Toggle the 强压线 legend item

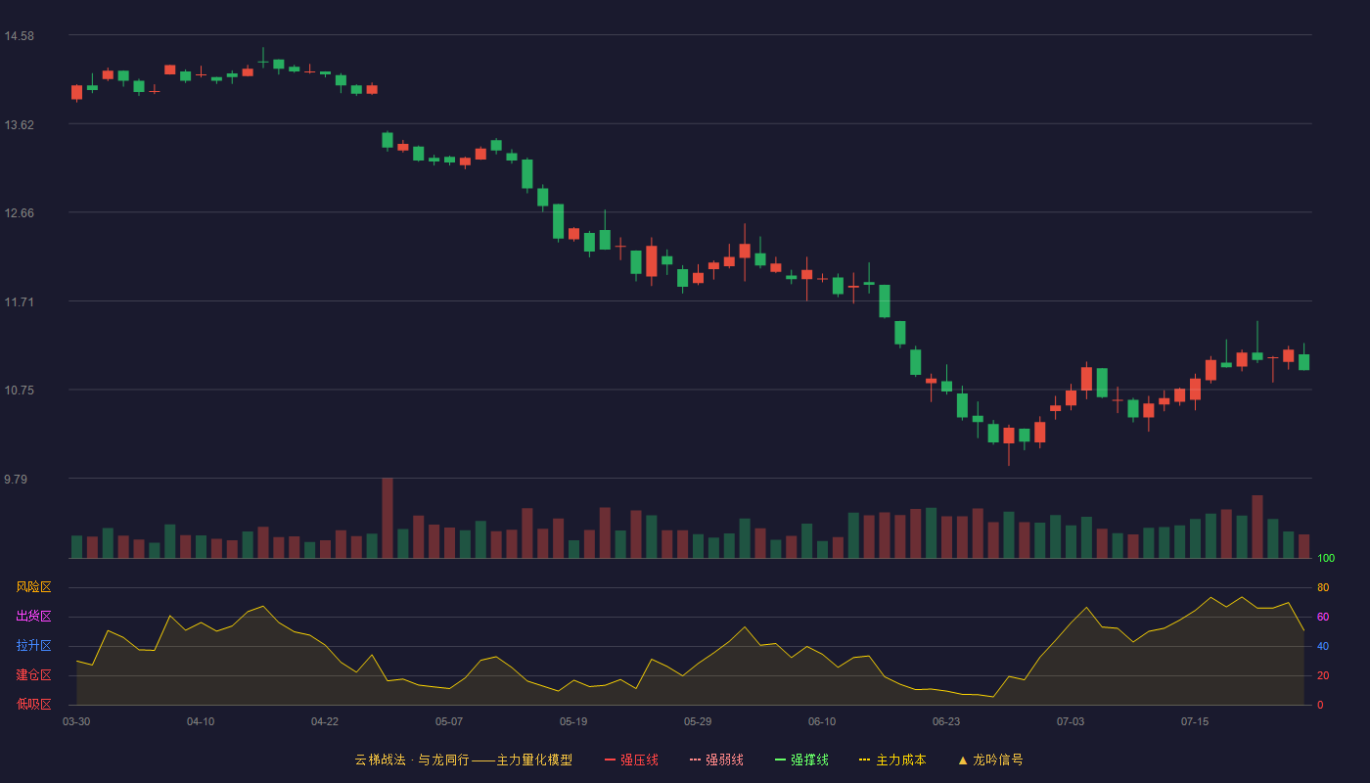pos(631,760)
